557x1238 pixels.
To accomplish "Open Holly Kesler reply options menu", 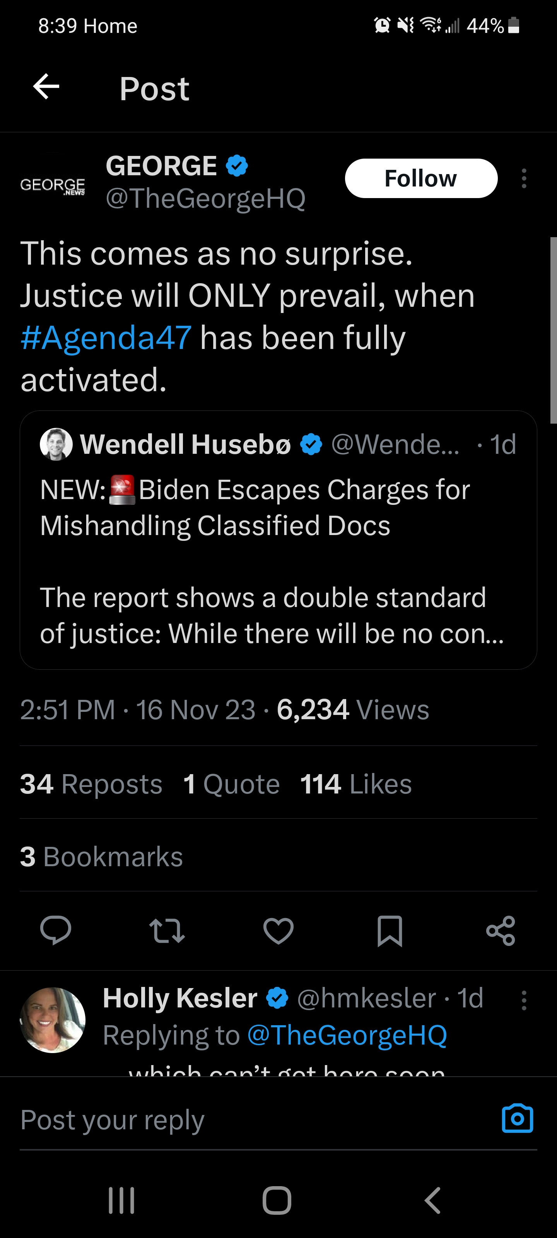I will 524,1000.
